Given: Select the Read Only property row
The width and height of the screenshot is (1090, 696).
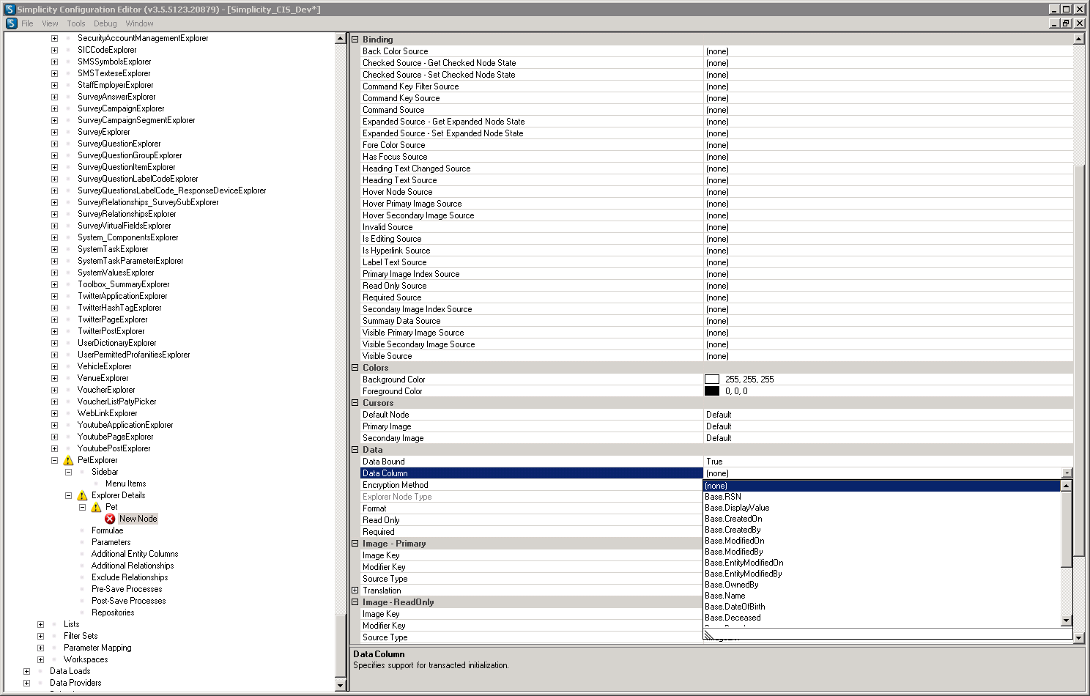Looking at the screenshot, I should point(531,520).
